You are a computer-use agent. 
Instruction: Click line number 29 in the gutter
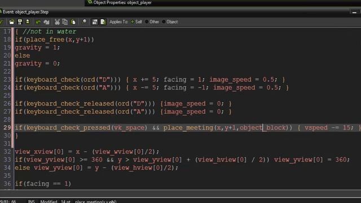point(7,128)
